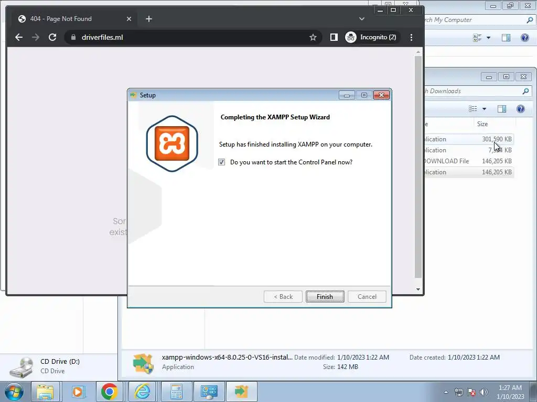Select the last 146,205 KB Application row

pos(468,172)
